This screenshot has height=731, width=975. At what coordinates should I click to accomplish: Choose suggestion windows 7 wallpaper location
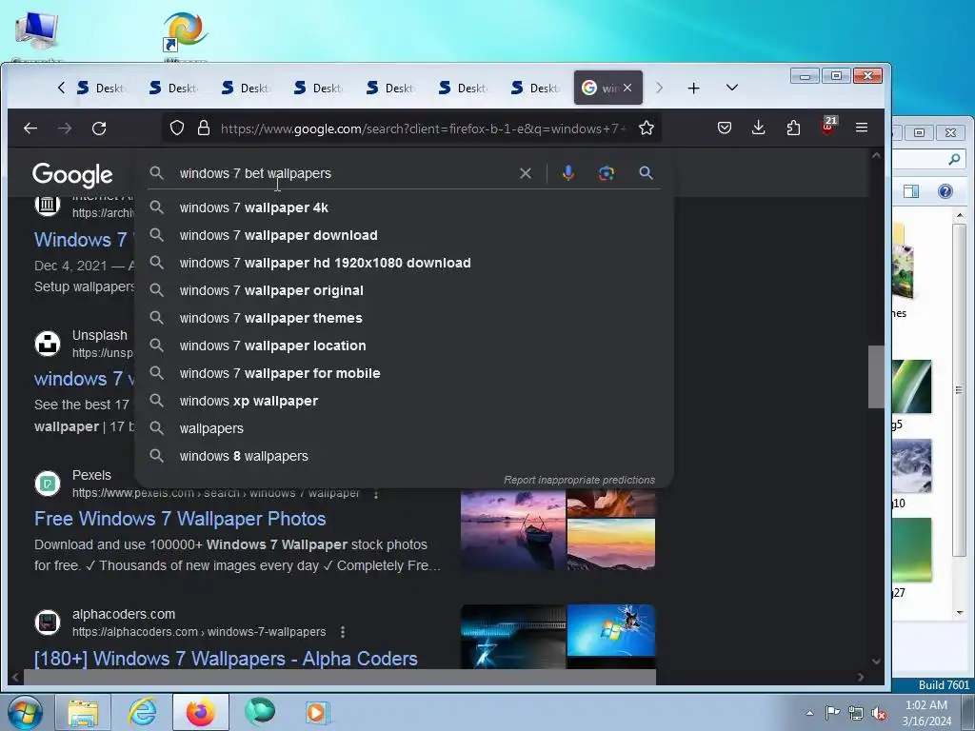tap(404, 346)
